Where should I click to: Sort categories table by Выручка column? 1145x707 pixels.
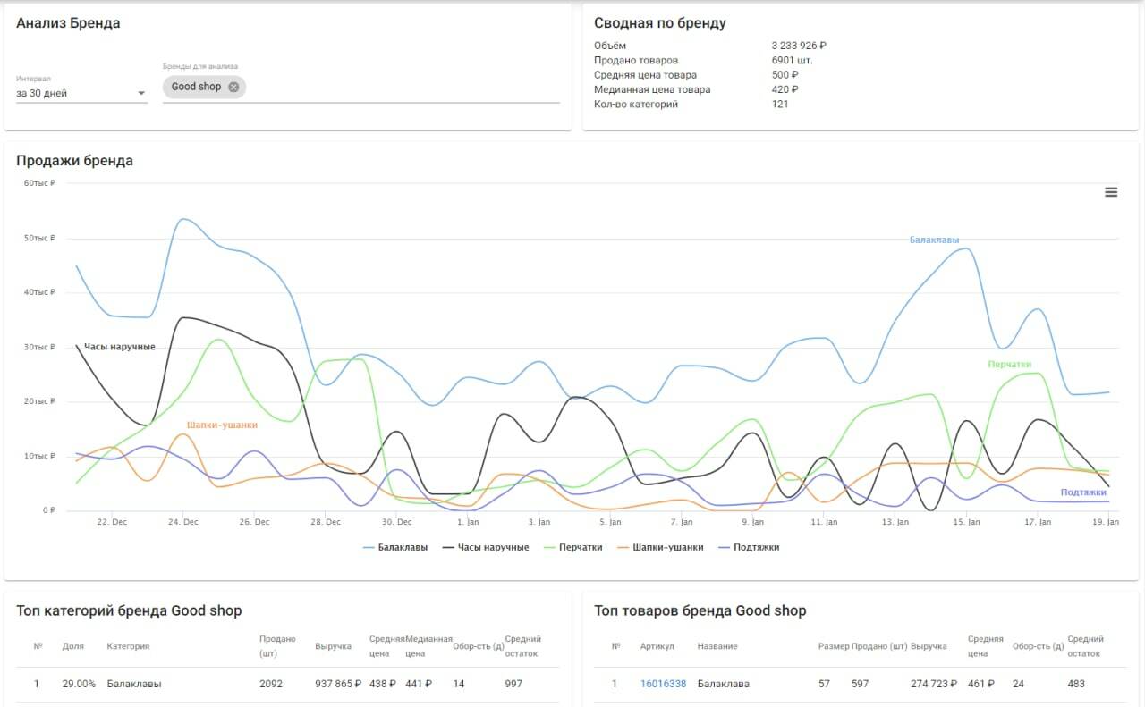pyautogui.click(x=333, y=646)
